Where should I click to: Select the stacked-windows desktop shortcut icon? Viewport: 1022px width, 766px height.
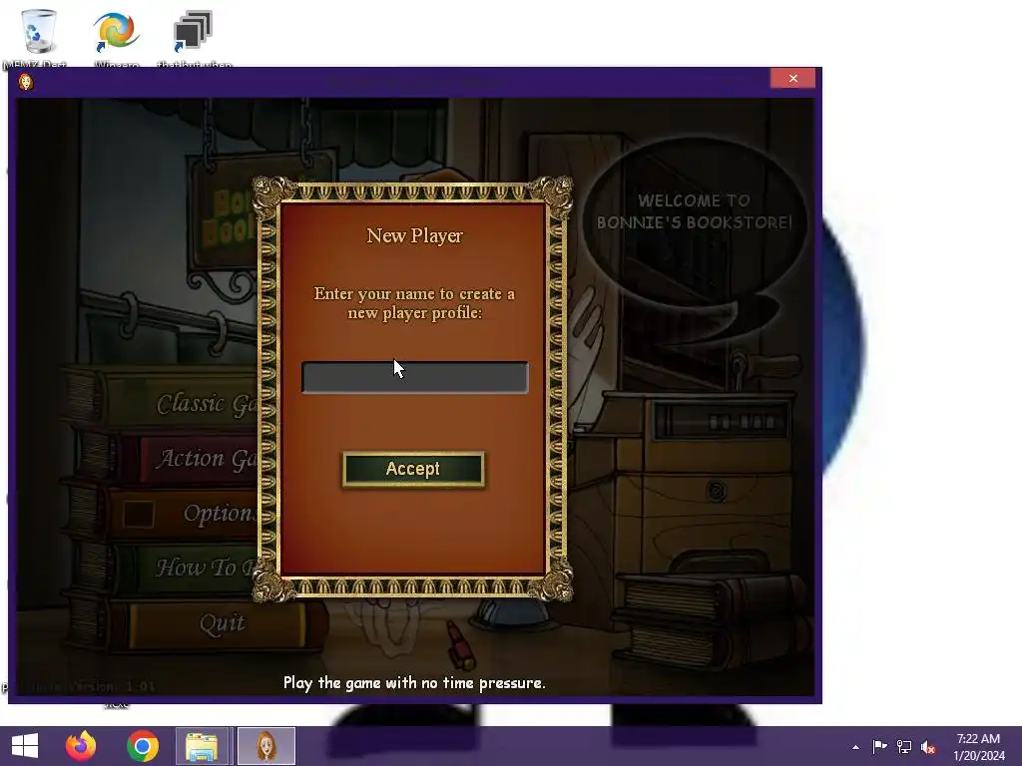pos(193,31)
